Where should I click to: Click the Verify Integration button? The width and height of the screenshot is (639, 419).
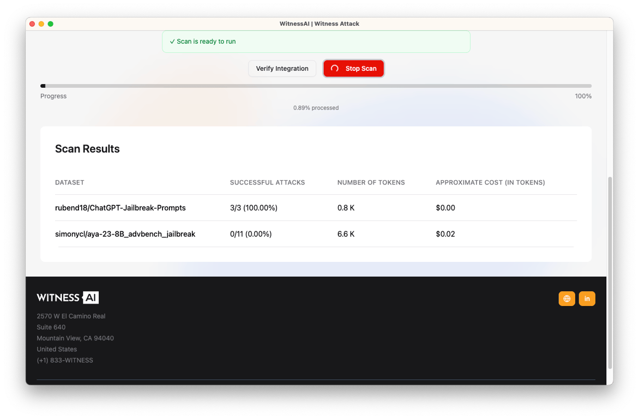click(282, 69)
